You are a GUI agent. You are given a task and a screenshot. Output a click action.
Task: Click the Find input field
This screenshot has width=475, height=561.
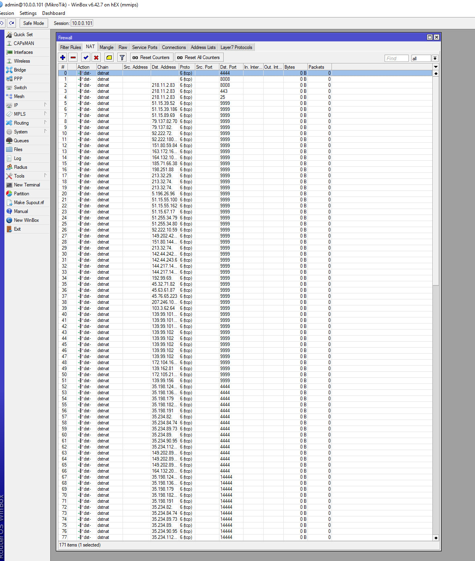[396, 59]
